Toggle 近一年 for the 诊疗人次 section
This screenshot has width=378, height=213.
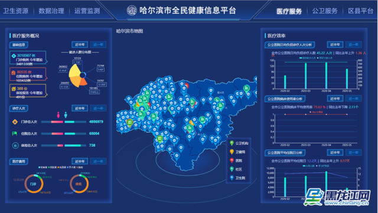pyautogui.click(x=98, y=108)
